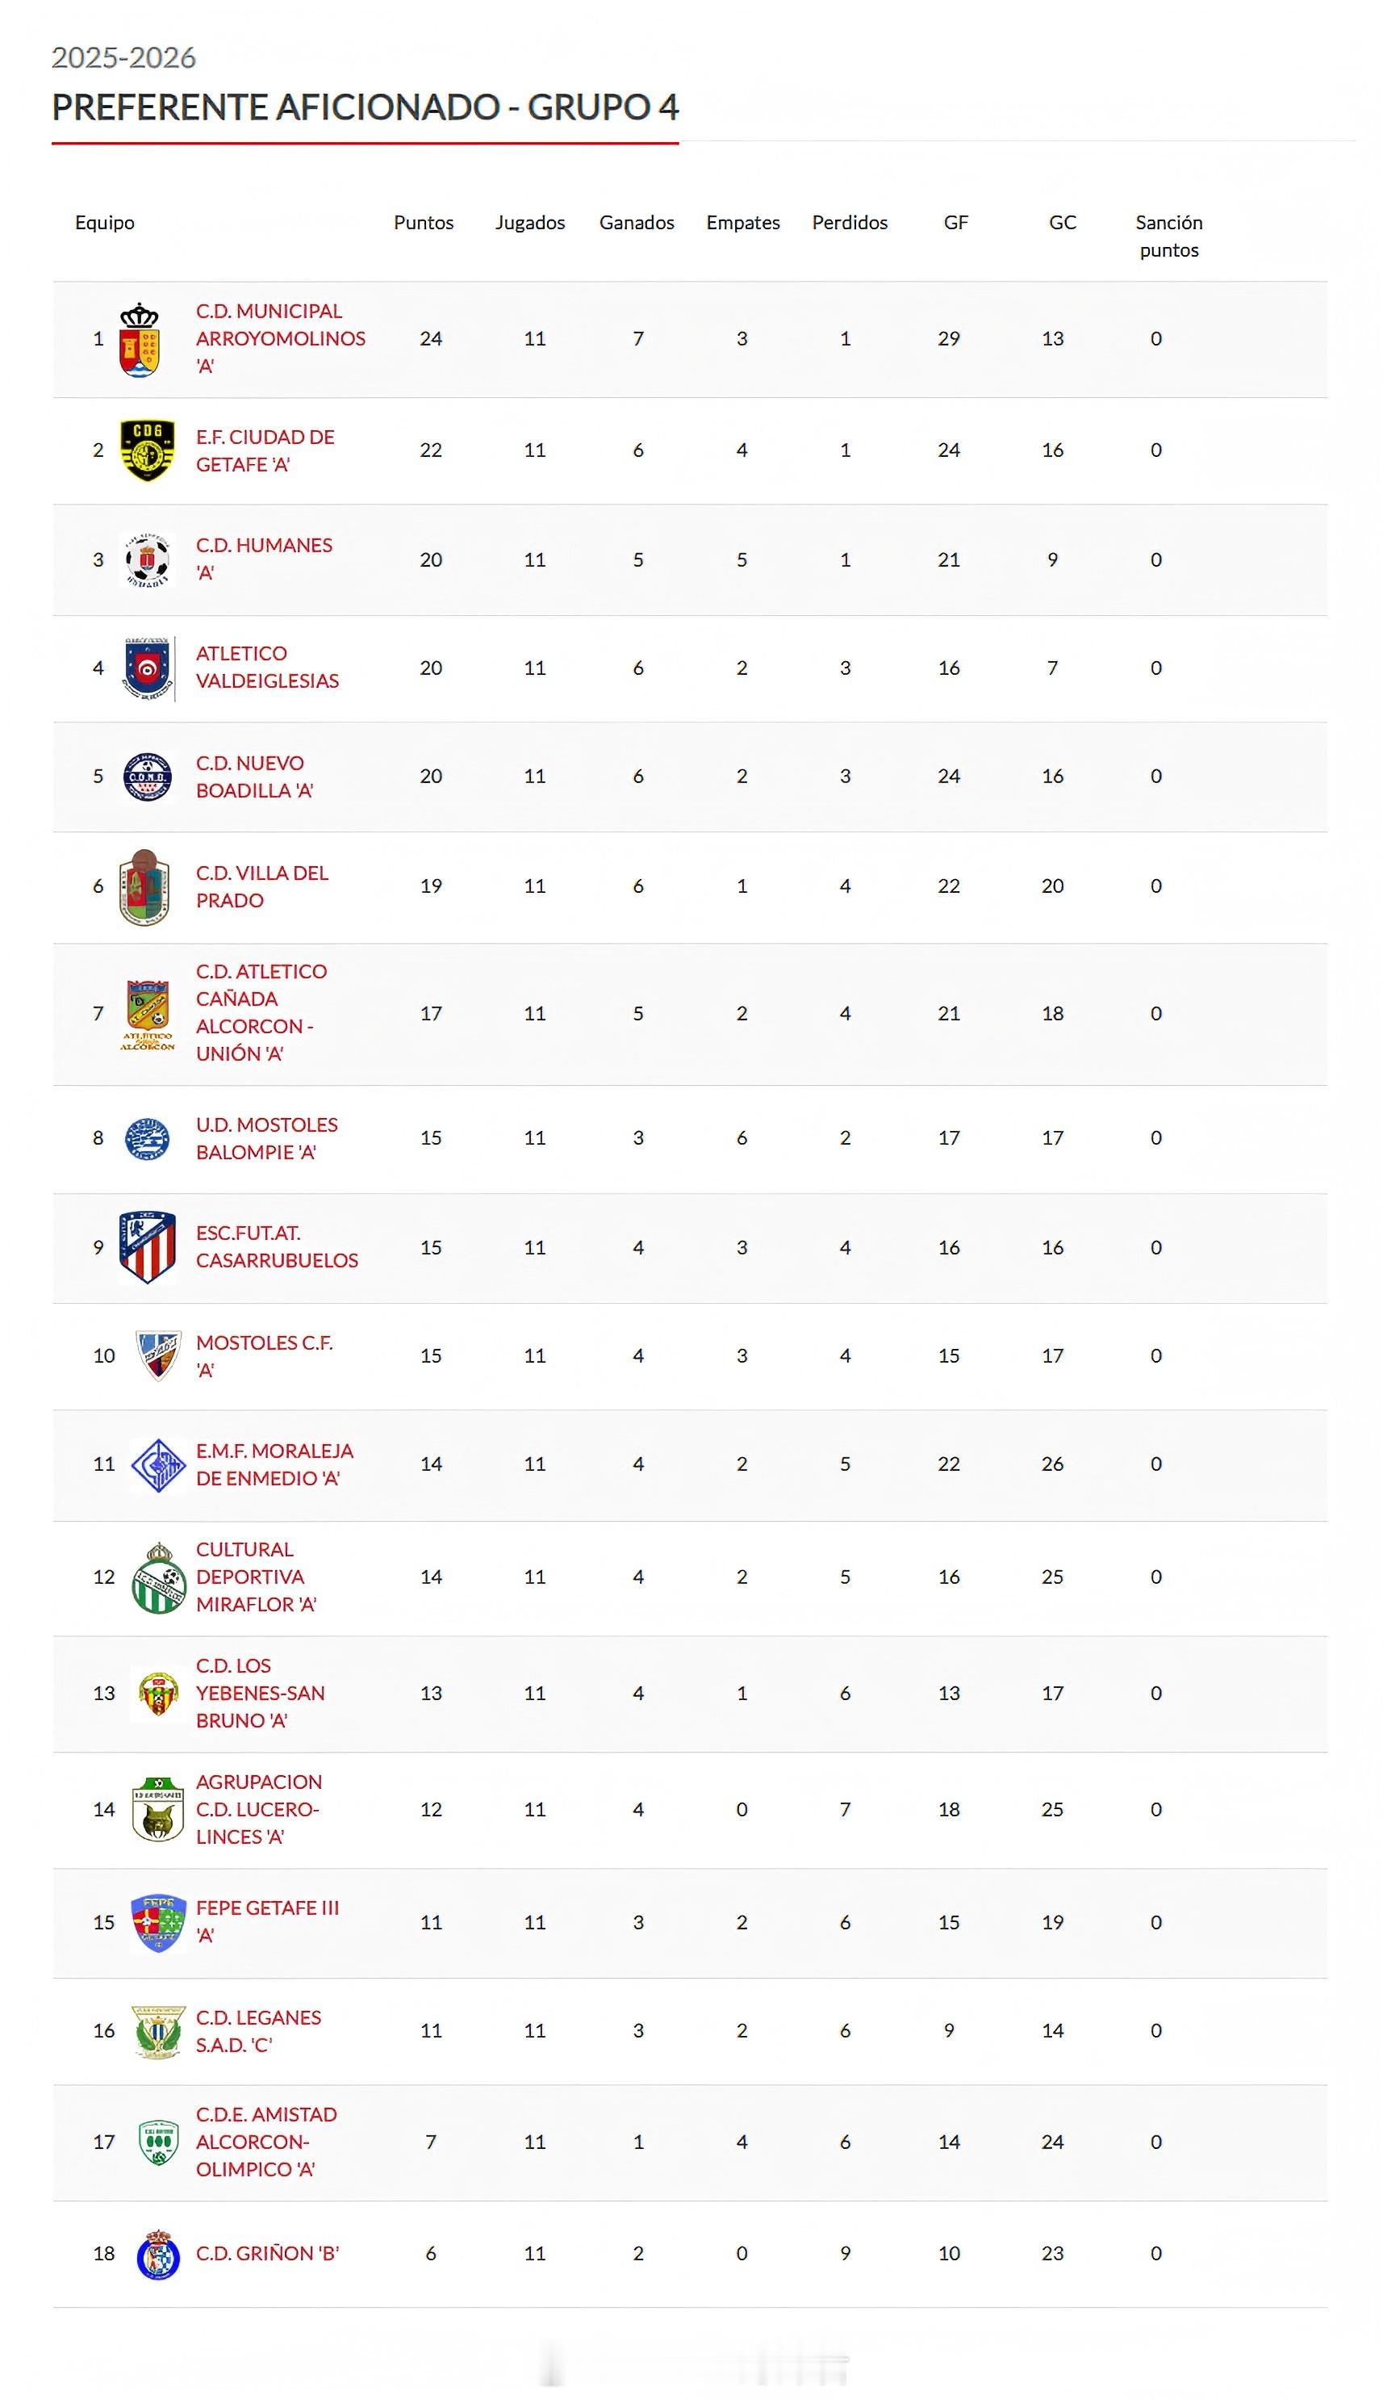Click the C.D. Municipal Arroyomolinos crest
This screenshot has height=2400, width=1383.
(x=140, y=339)
